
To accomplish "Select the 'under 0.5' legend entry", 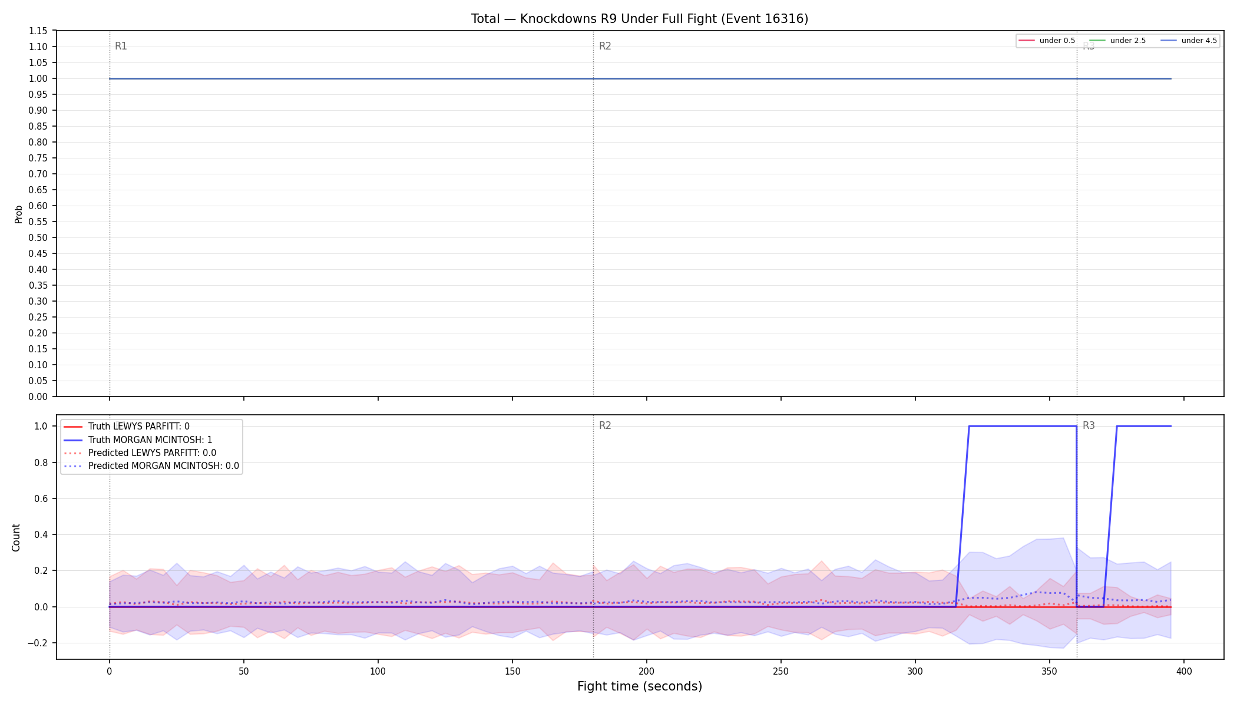I will click(x=1047, y=41).
